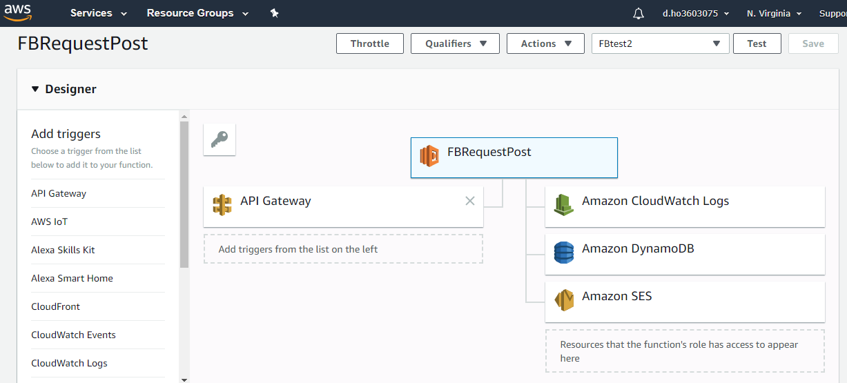Viewport: 847px width, 383px height.
Task: Select the API Gateway trigger card label
Action: point(275,201)
